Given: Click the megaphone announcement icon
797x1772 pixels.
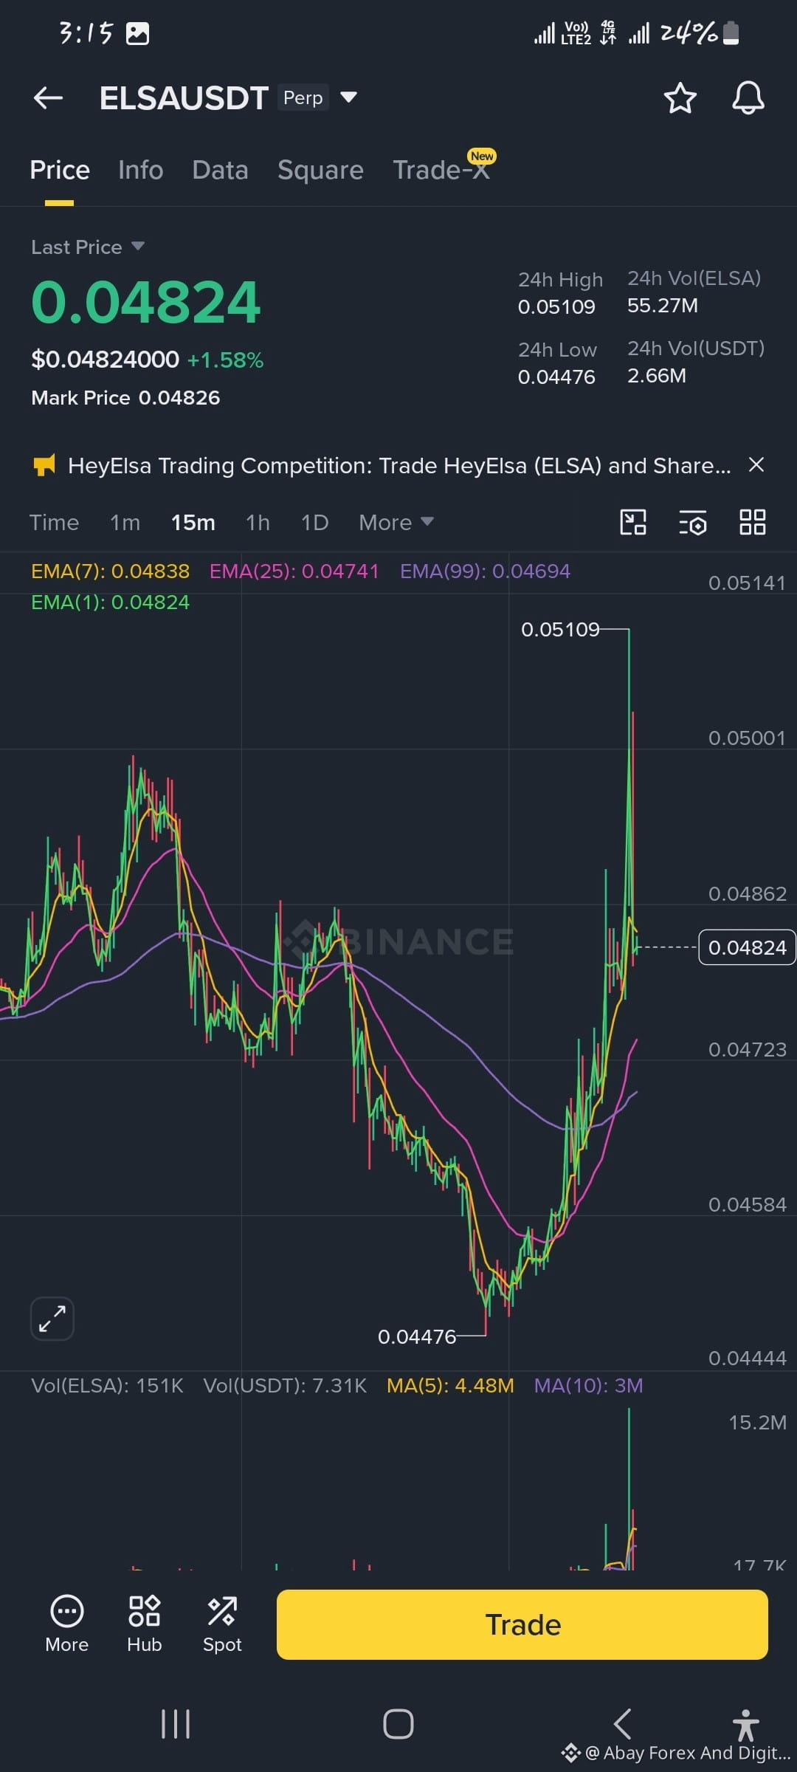Looking at the screenshot, I should coord(44,465).
